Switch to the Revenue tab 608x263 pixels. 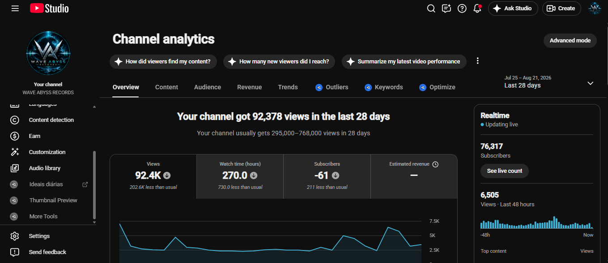click(250, 87)
